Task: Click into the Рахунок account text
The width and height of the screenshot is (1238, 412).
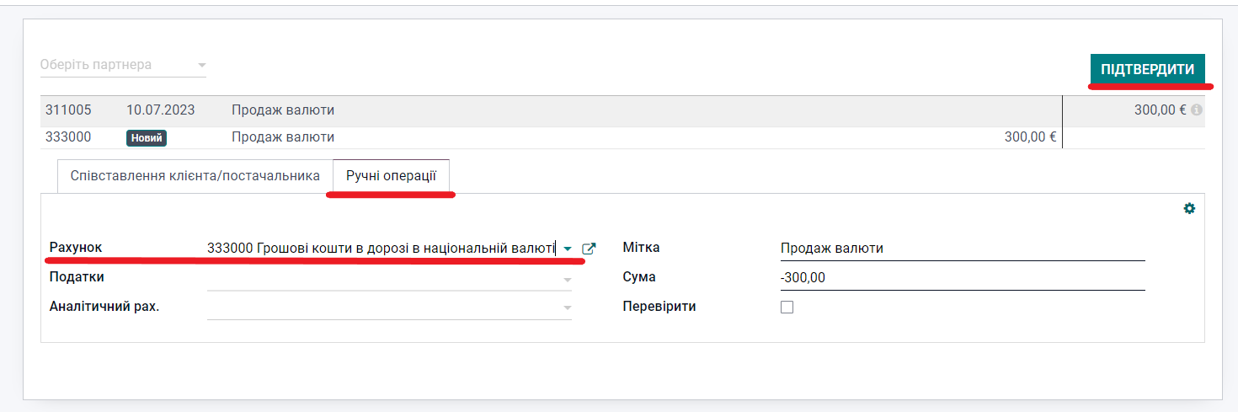Action: 381,249
